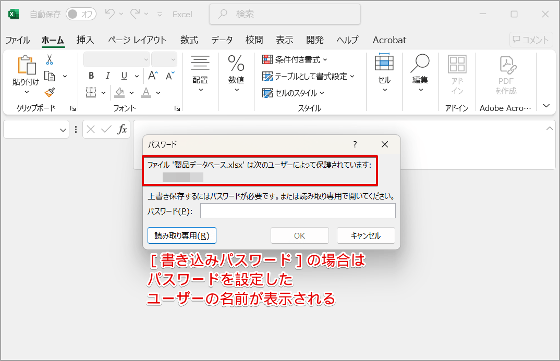Viewport: 560px width, 361px height.
Task: Open the font name combo box
Action: pyautogui.click(x=117, y=59)
